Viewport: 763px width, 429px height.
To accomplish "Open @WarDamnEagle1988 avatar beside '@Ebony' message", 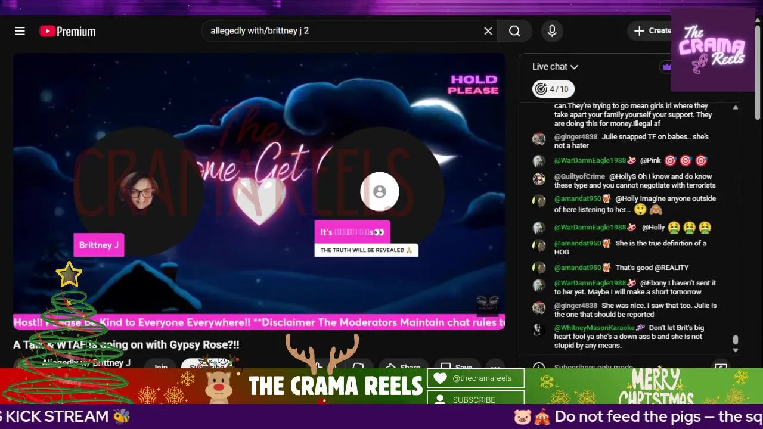I will coord(539,285).
